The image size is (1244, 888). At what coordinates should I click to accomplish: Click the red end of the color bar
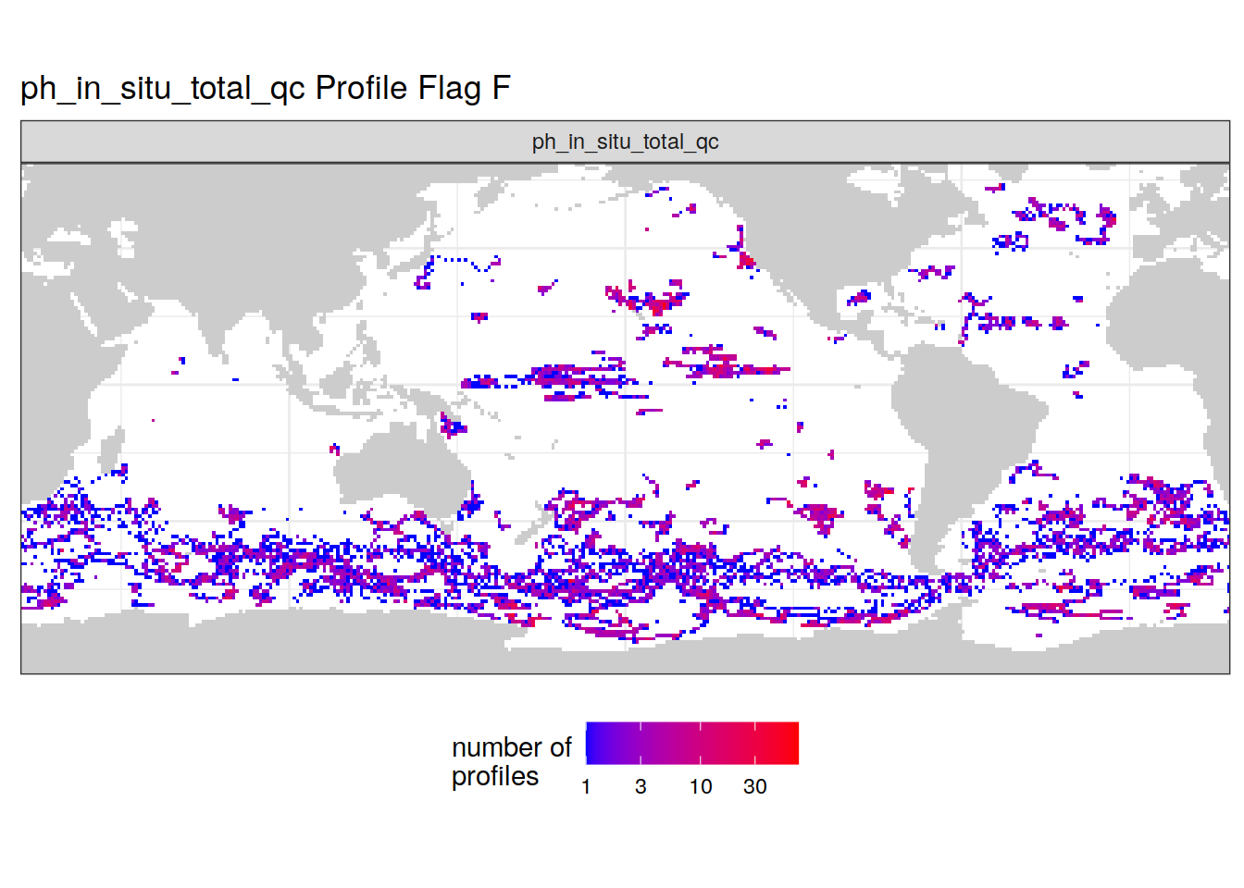(791, 743)
